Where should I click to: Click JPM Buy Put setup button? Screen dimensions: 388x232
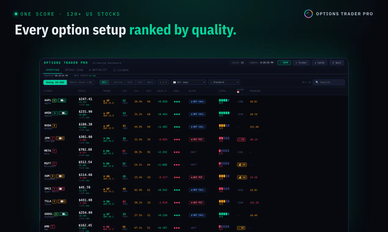click(197, 140)
